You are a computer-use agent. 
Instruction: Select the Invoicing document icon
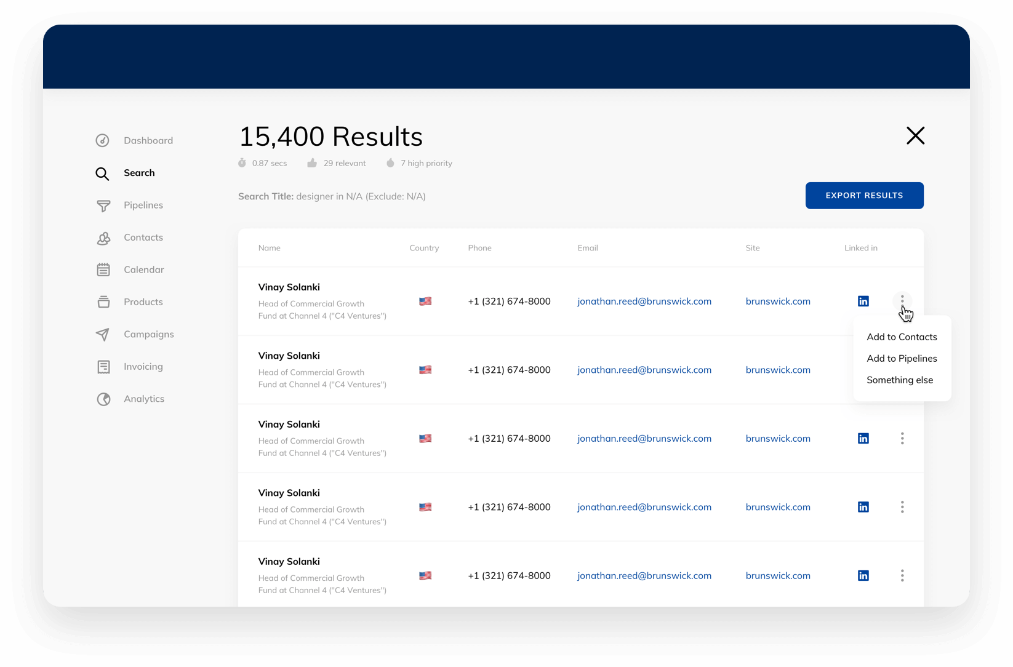click(x=103, y=366)
